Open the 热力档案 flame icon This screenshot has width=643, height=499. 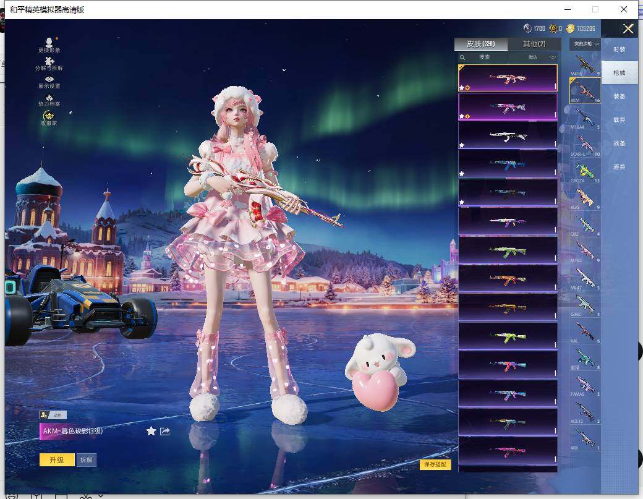(49, 100)
